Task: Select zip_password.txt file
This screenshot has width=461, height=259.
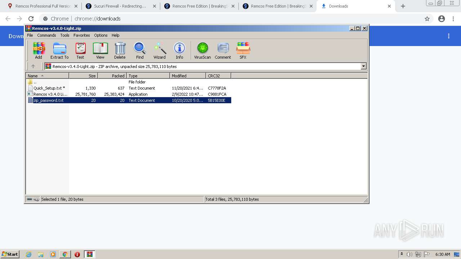Action: [129, 100]
